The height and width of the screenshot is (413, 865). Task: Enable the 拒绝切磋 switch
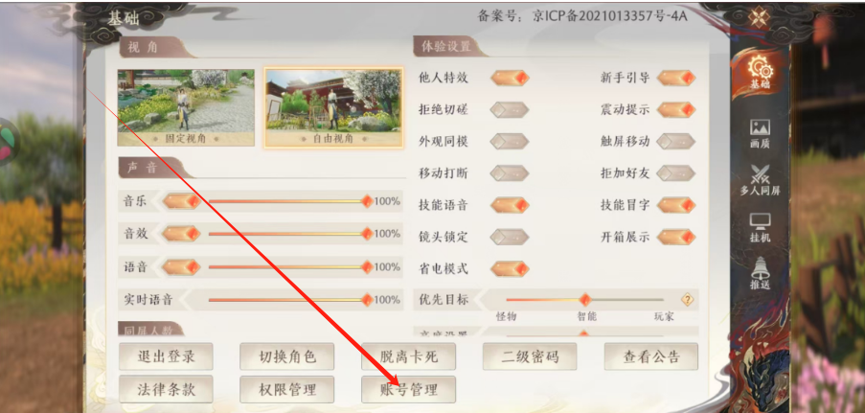point(510,110)
